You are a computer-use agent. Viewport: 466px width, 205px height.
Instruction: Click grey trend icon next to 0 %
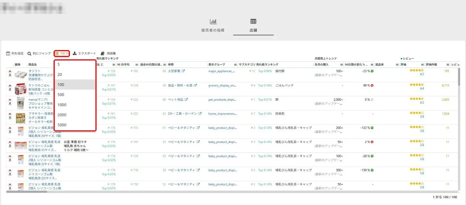click(x=372, y=99)
